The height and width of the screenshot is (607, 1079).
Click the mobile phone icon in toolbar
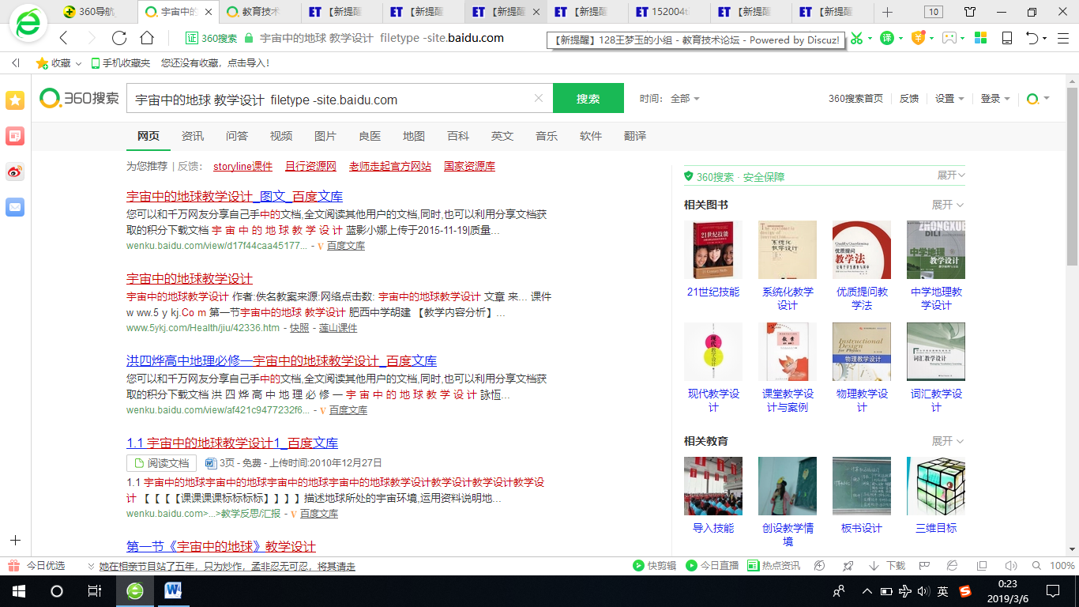tap(1007, 38)
